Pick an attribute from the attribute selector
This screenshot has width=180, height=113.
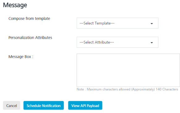118,42
